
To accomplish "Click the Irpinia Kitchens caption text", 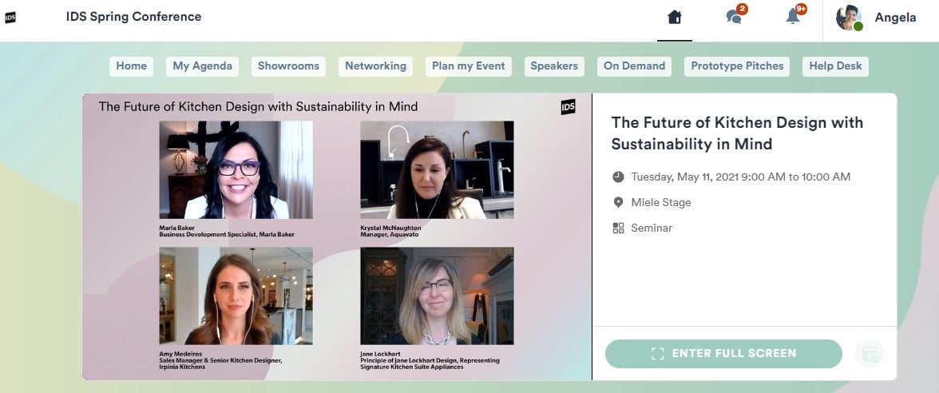I will pyautogui.click(x=182, y=367).
